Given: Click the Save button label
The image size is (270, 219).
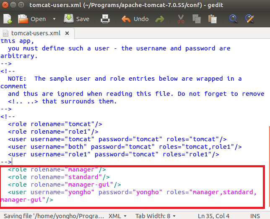Looking at the screenshot, I should tap(83, 19).
